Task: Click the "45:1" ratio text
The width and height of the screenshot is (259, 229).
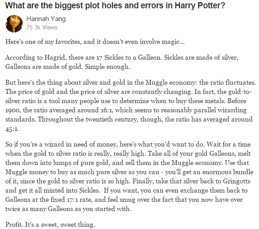Action: [x=12, y=129]
